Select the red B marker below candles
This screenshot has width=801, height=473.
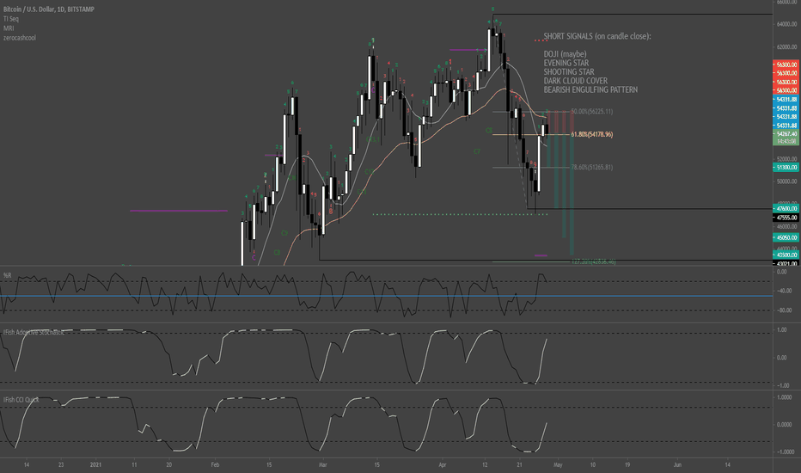point(331,211)
